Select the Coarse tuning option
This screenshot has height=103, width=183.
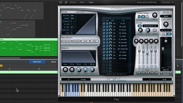(163, 34)
